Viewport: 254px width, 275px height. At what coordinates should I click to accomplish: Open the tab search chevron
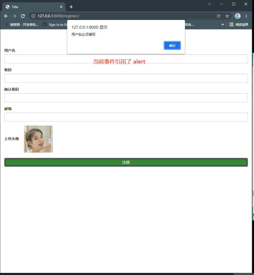click(209, 4)
